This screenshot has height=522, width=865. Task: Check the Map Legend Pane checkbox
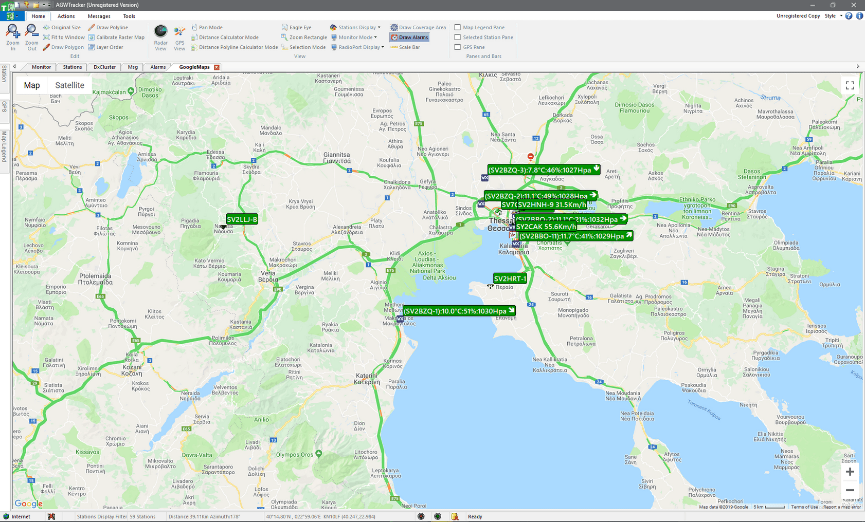pyautogui.click(x=457, y=27)
